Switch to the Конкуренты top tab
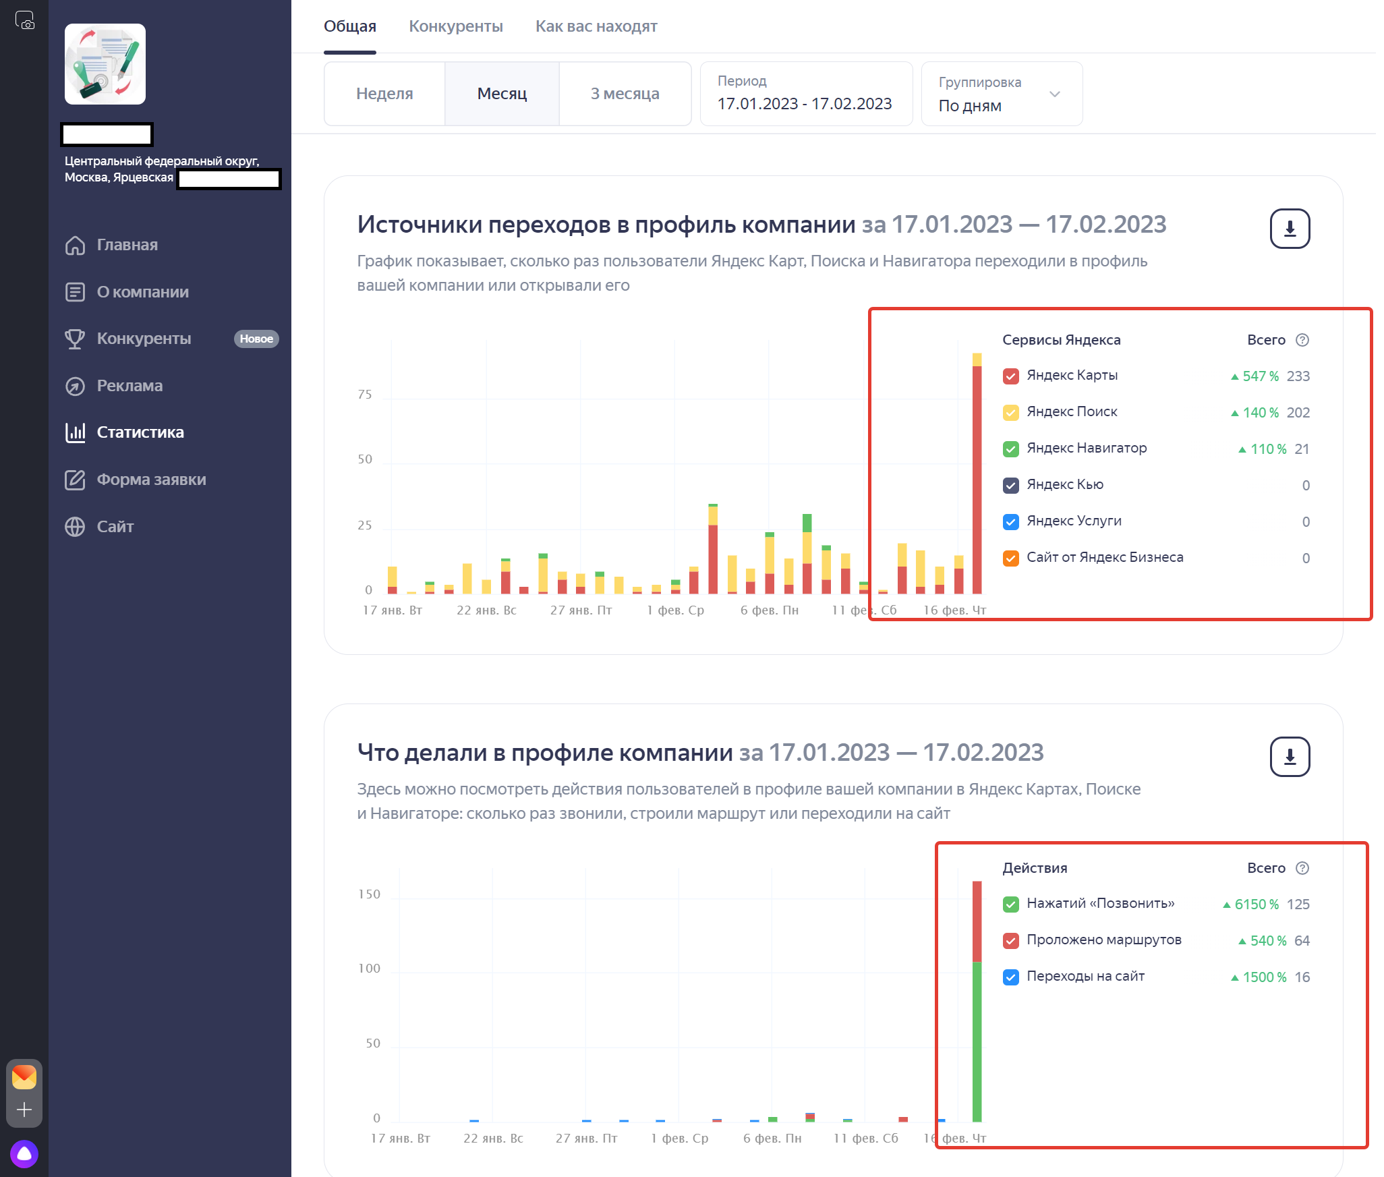Screen dimensions: 1384x1177 (455, 26)
